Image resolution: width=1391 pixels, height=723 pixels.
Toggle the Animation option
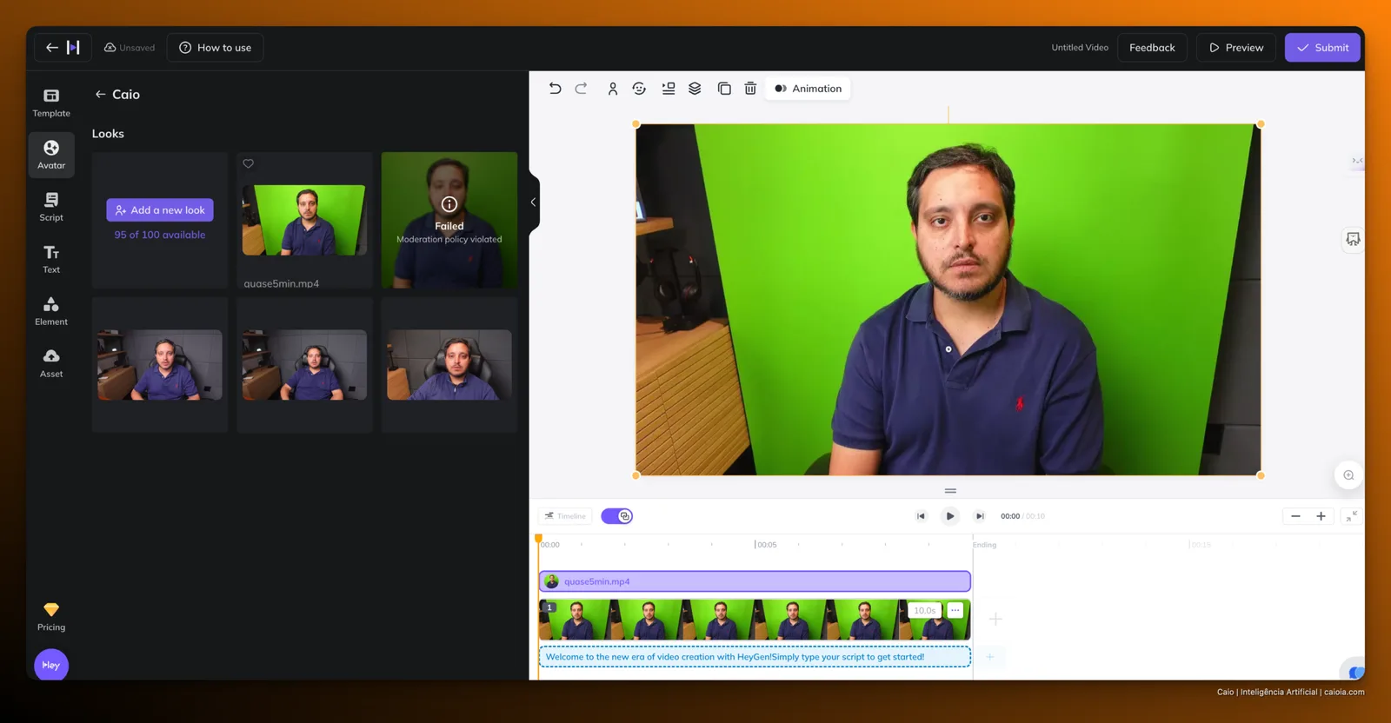(x=808, y=89)
